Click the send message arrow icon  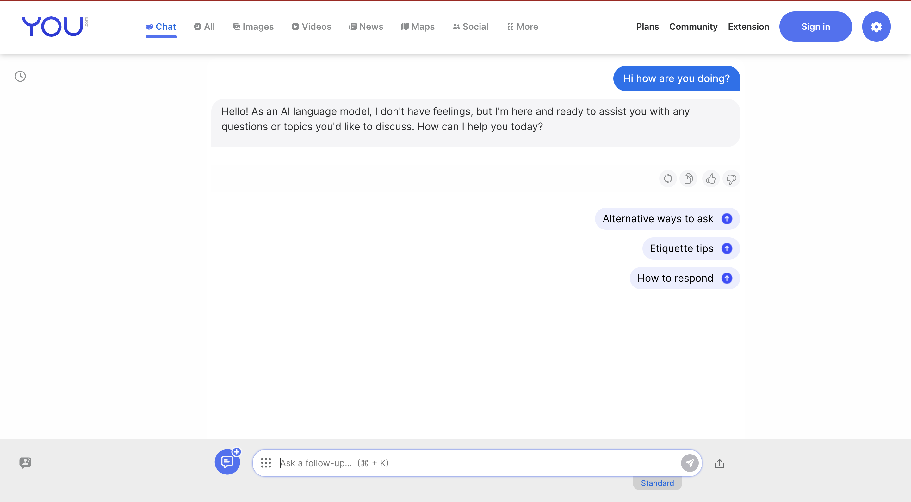(689, 462)
